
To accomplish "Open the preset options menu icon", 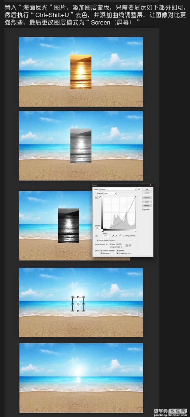I will (139, 189).
